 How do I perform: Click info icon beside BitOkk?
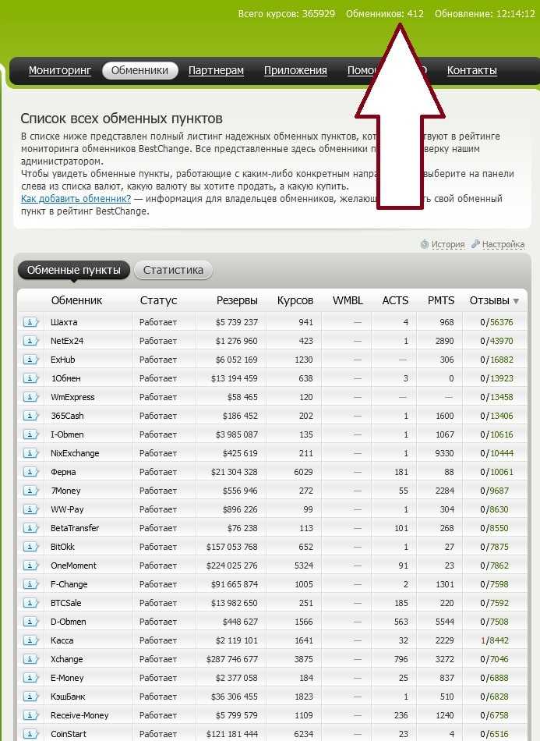[x=30, y=547]
